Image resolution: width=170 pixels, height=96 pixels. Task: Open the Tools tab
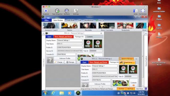tap(79, 20)
